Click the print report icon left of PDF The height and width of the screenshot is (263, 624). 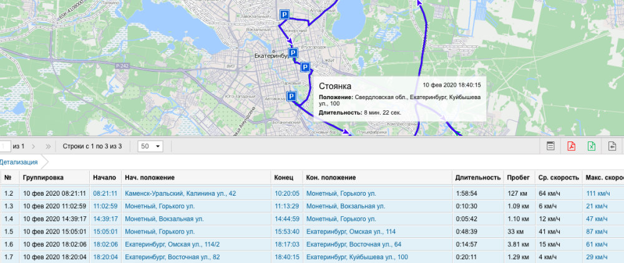coord(550,146)
